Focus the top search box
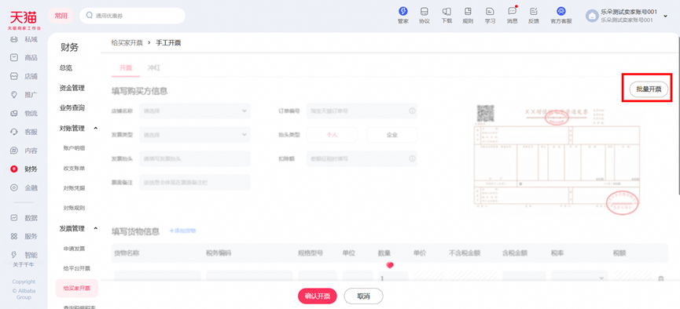This screenshot has height=309, width=680. click(132, 16)
